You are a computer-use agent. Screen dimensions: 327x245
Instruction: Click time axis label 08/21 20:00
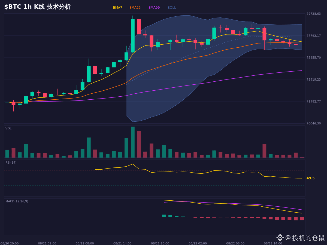[160, 243]
